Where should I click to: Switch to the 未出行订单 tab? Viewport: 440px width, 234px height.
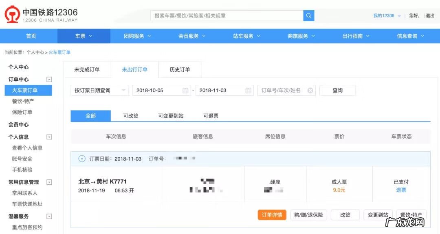tap(135, 70)
